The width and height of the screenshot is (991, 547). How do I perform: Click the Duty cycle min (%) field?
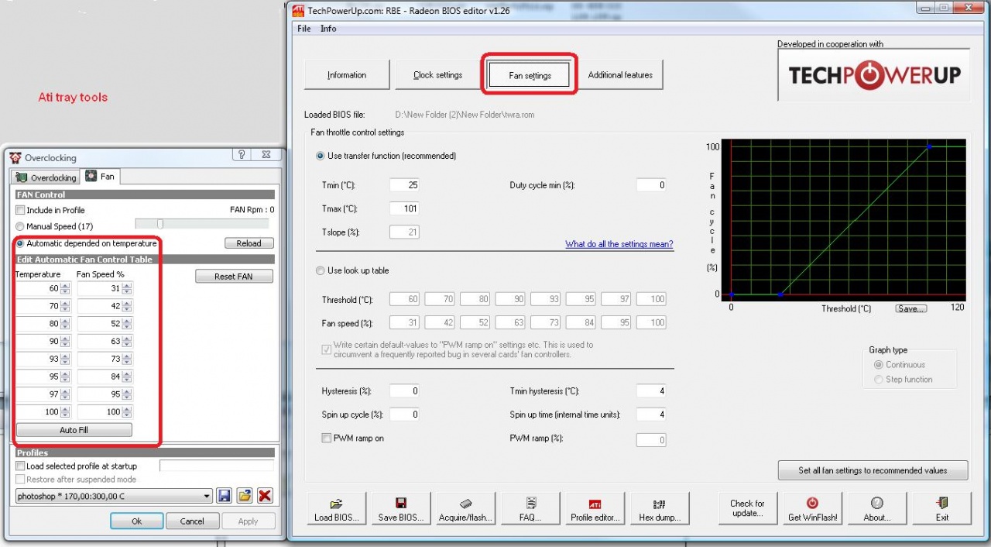(x=651, y=185)
